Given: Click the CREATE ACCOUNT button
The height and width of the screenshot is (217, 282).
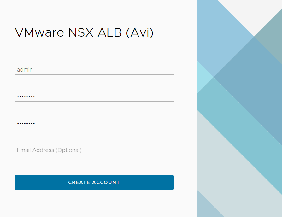Looking at the screenshot, I should pyautogui.click(x=94, y=182).
